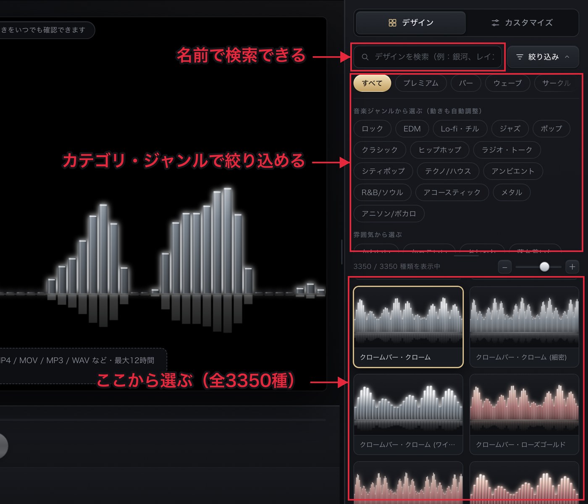Choose the アンビエント genre chip
This screenshot has width=588, height=504.
(x=513, y=171)
